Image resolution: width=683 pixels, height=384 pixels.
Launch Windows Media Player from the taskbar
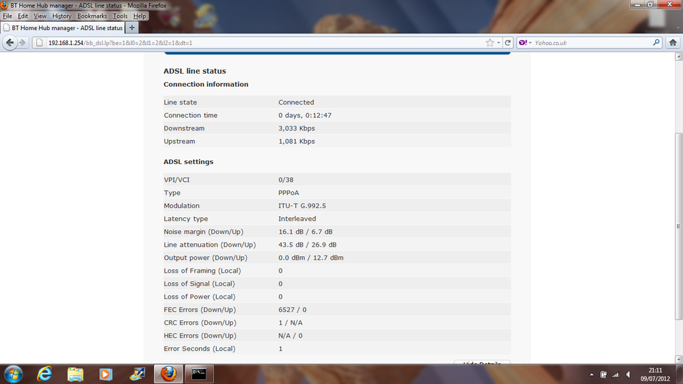coord(105,374)
